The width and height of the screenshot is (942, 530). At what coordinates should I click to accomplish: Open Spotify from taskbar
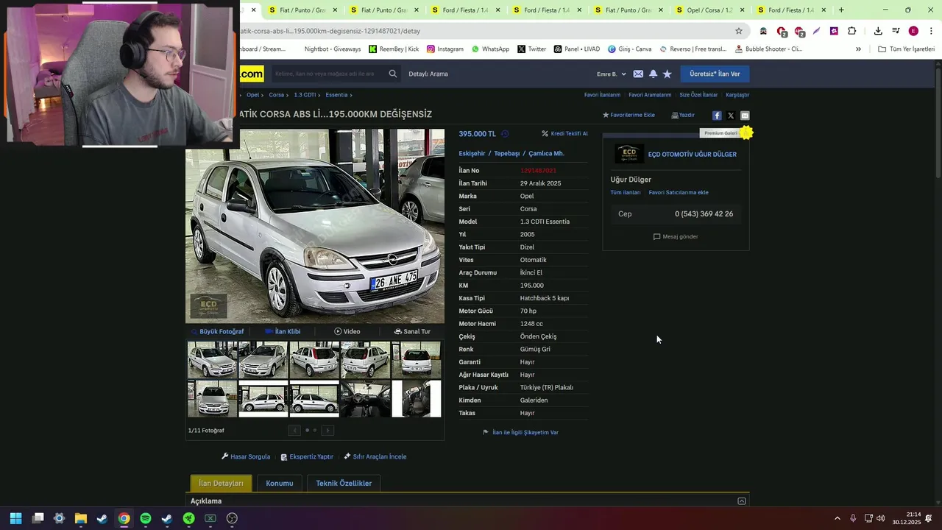[146, 518]
